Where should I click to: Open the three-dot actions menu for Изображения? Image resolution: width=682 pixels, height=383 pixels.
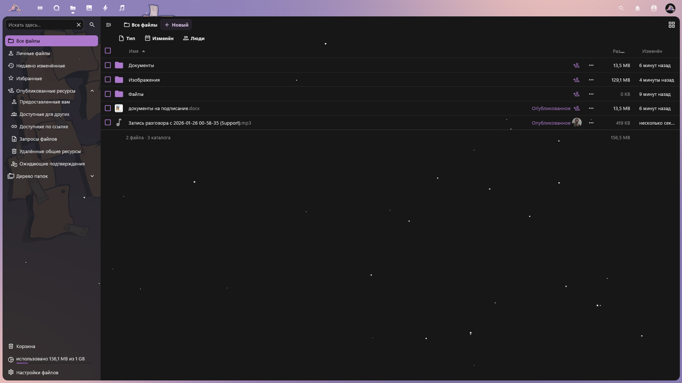coord(591,79)
